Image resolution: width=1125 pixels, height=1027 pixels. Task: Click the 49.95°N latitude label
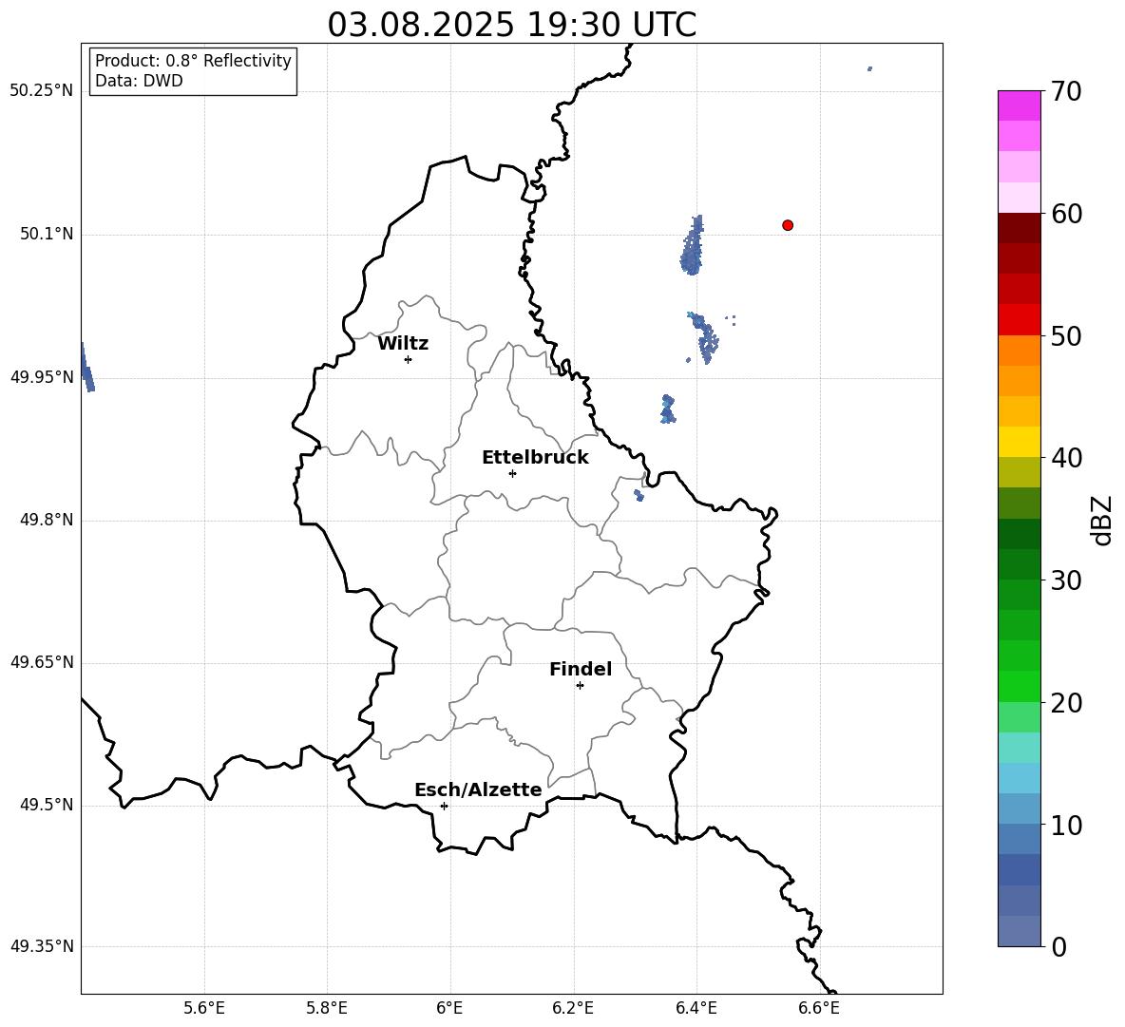point(42,376)
